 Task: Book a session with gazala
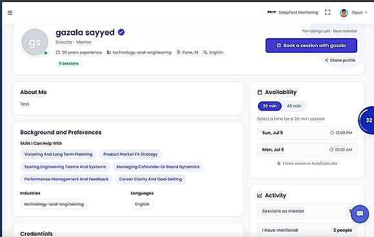(x=311, y=46)
